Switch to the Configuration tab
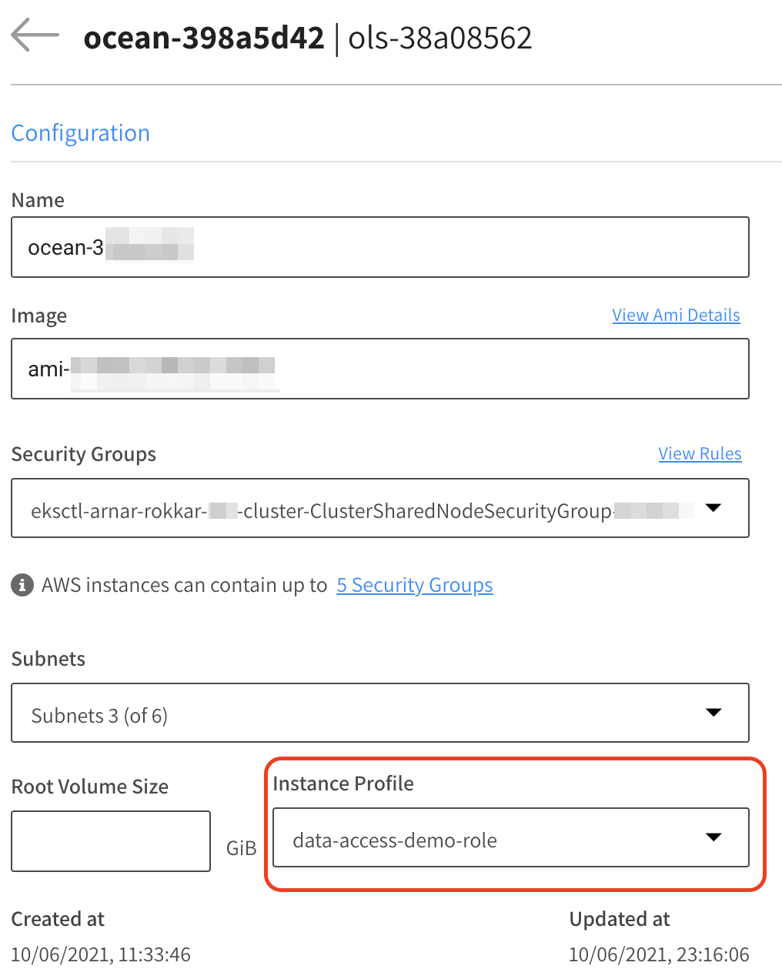The image size is (782, 979). 81,133
